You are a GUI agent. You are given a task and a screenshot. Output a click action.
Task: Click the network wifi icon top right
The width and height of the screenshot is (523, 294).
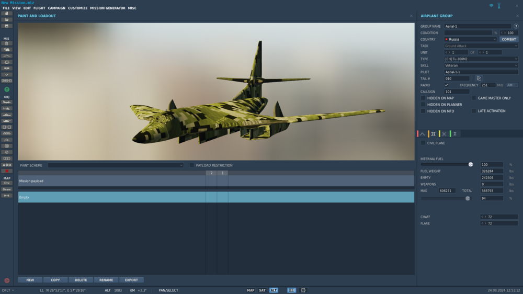click(x=491, y=6)
